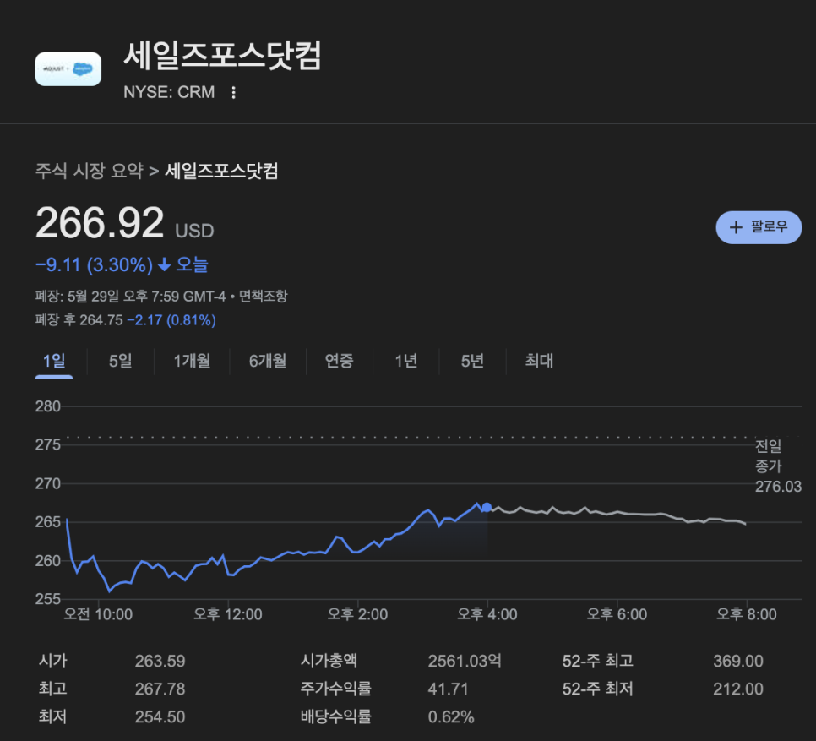Screen dimensions: 816x741
Task: Click the 오후 4:00 axis label
Action: click(487, 614)
